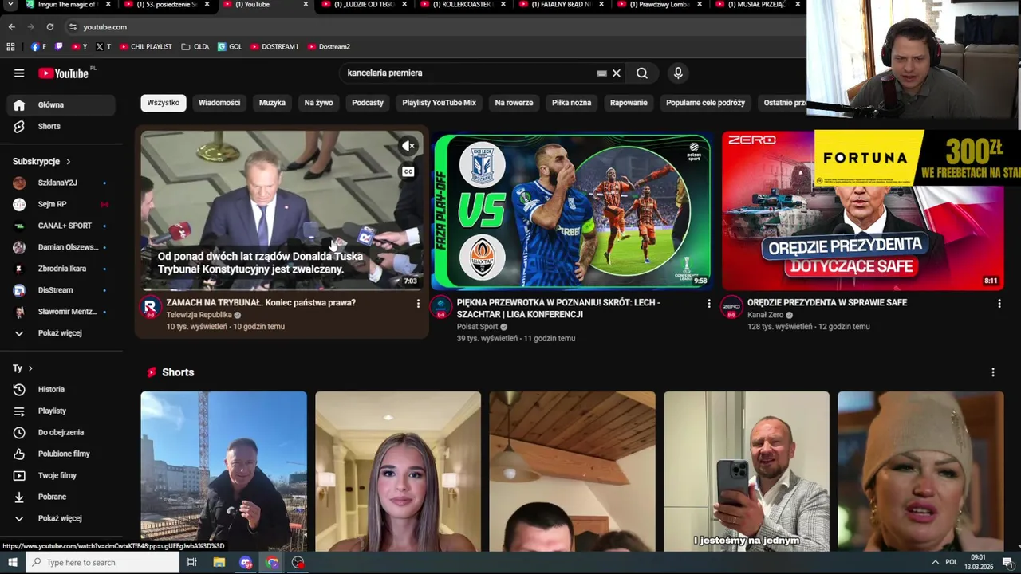Open the Lech vs Szachtar video thumbnail

[571, 211]
